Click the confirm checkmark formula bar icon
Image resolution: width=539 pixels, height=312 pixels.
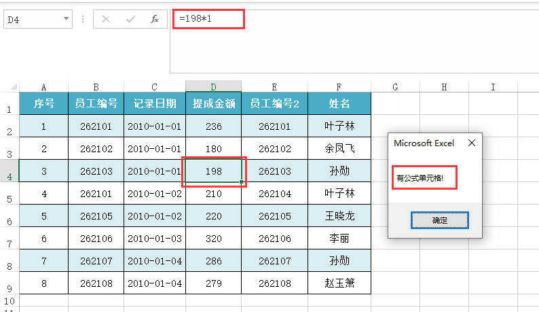tap(130, 19)
